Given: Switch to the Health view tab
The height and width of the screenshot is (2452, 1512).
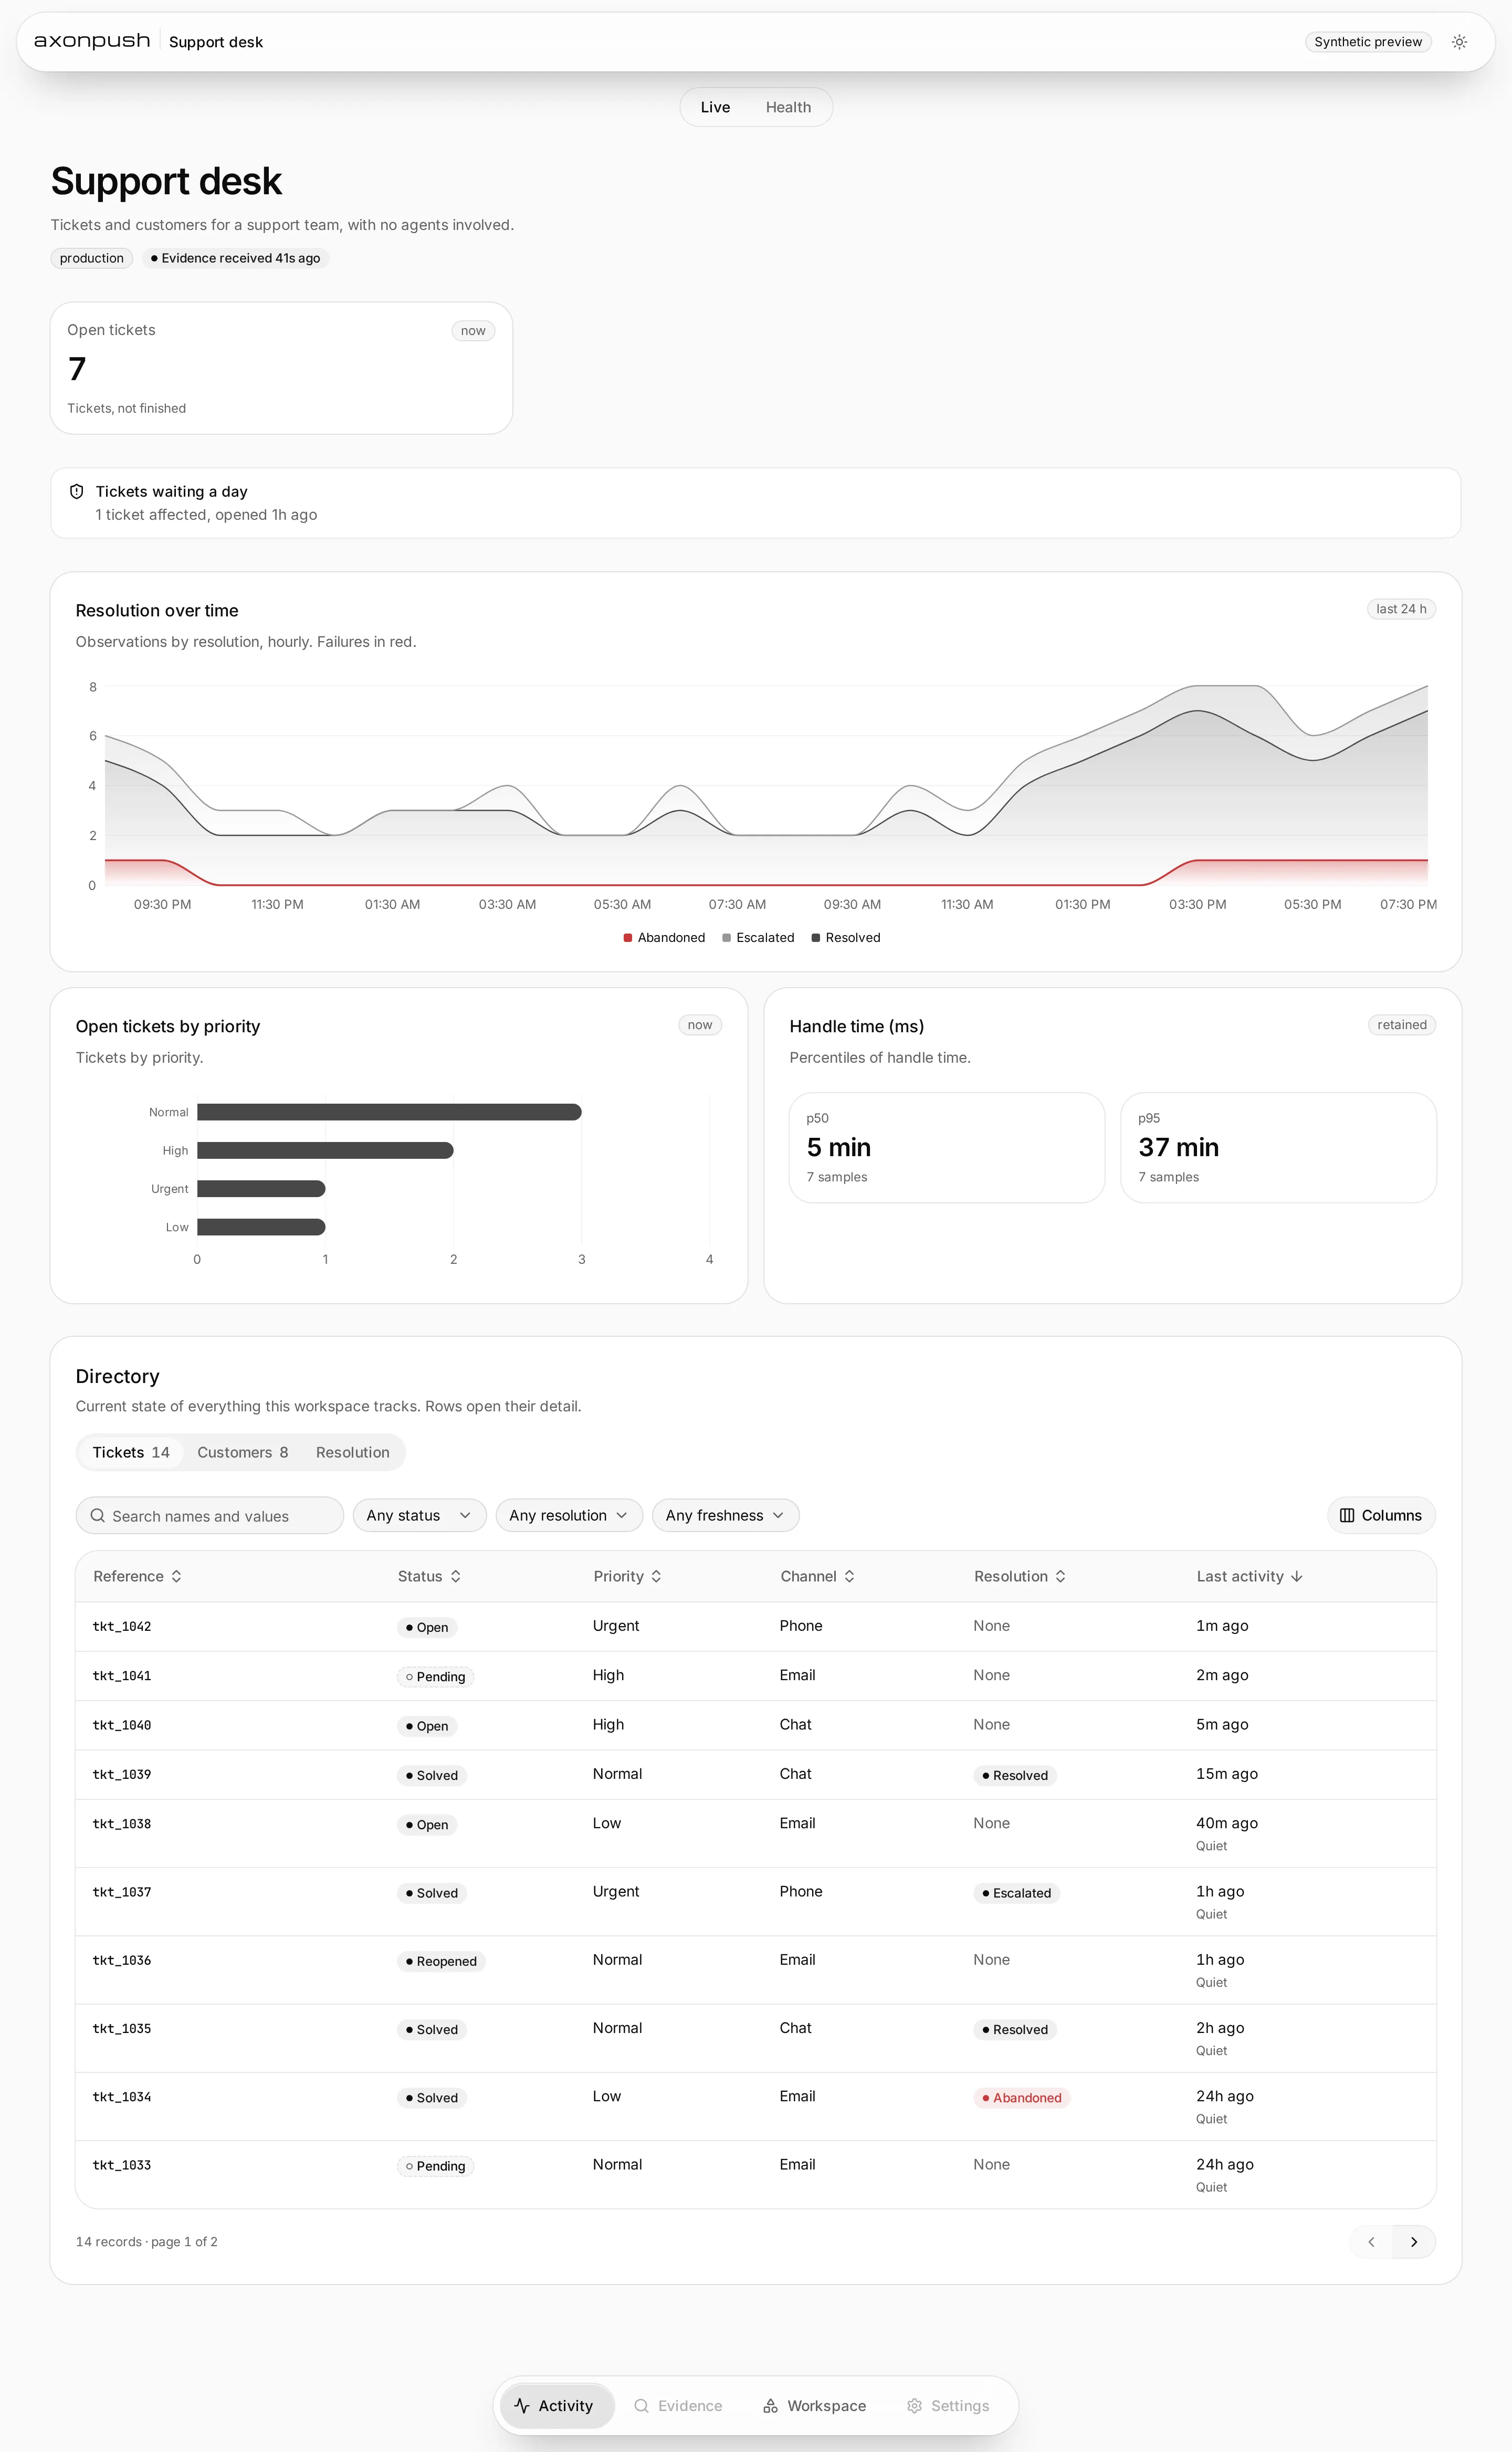Looking at the screenshot, I should 788,107.
